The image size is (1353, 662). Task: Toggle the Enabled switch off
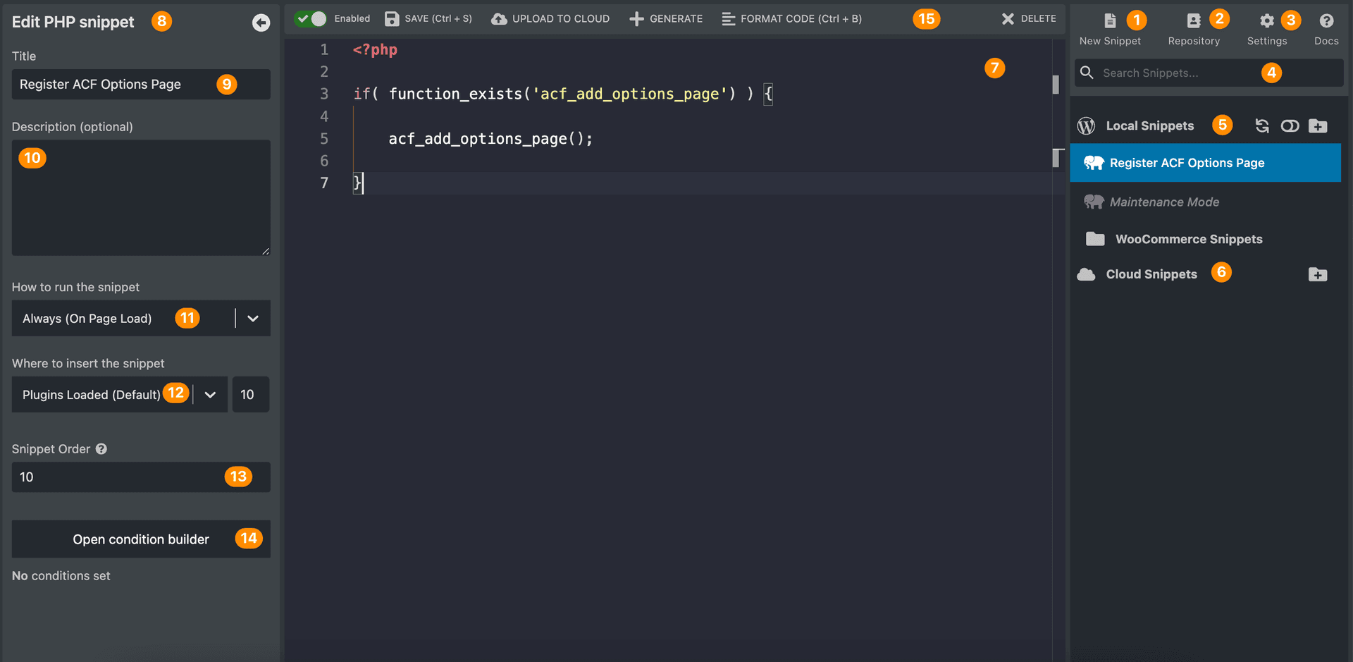click(311, 19)
